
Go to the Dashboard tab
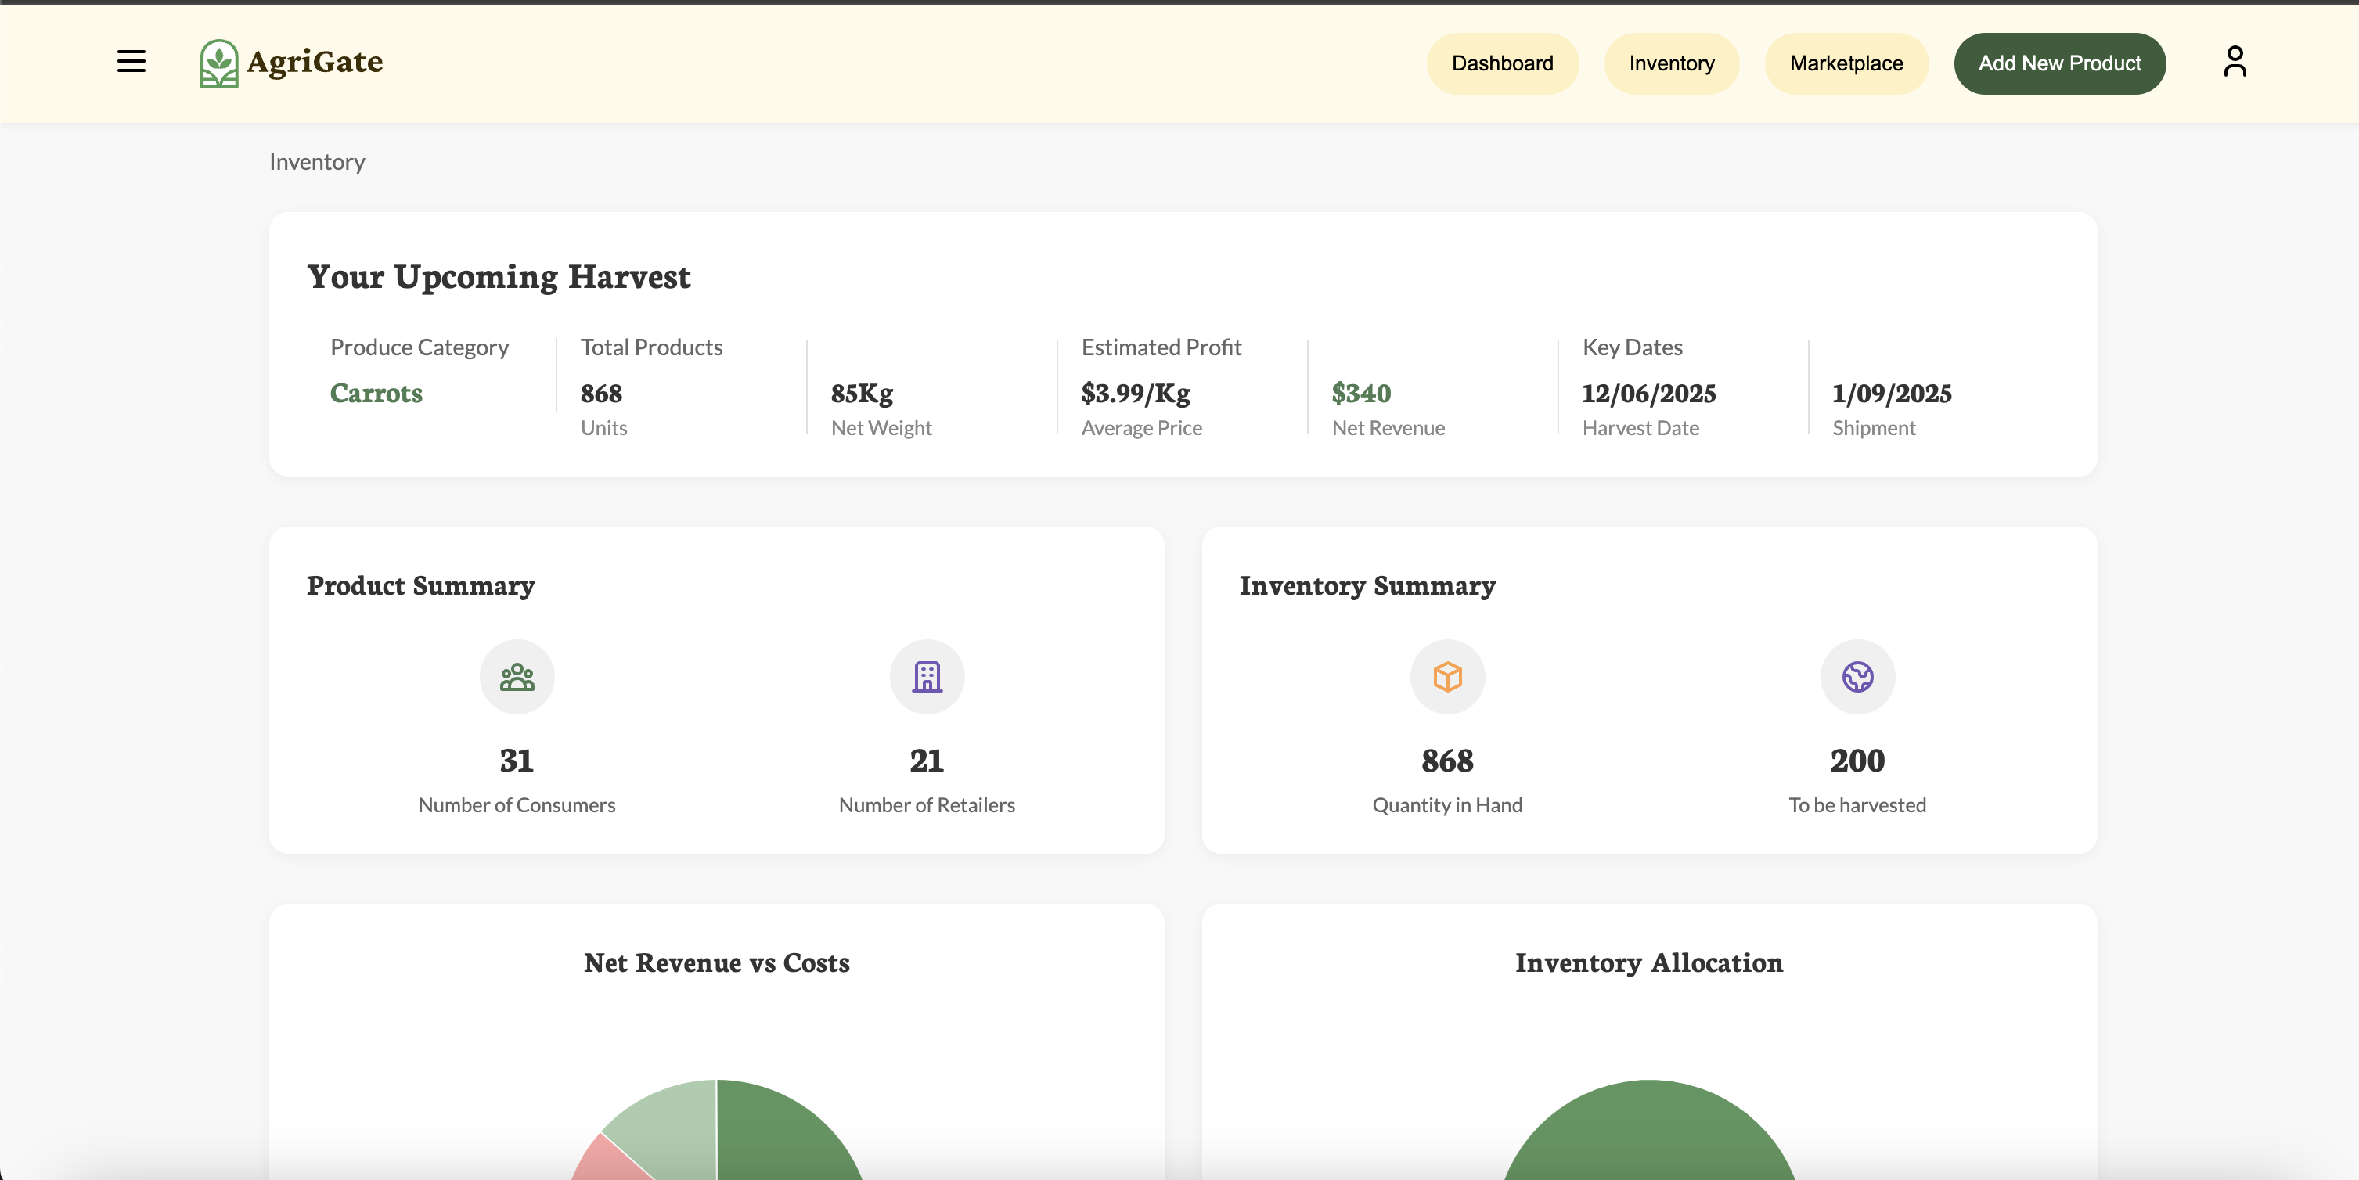[x=1502, y=63]
